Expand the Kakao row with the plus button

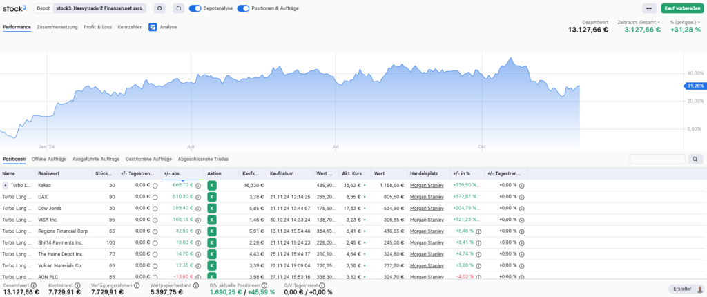(x=6, y=185)
